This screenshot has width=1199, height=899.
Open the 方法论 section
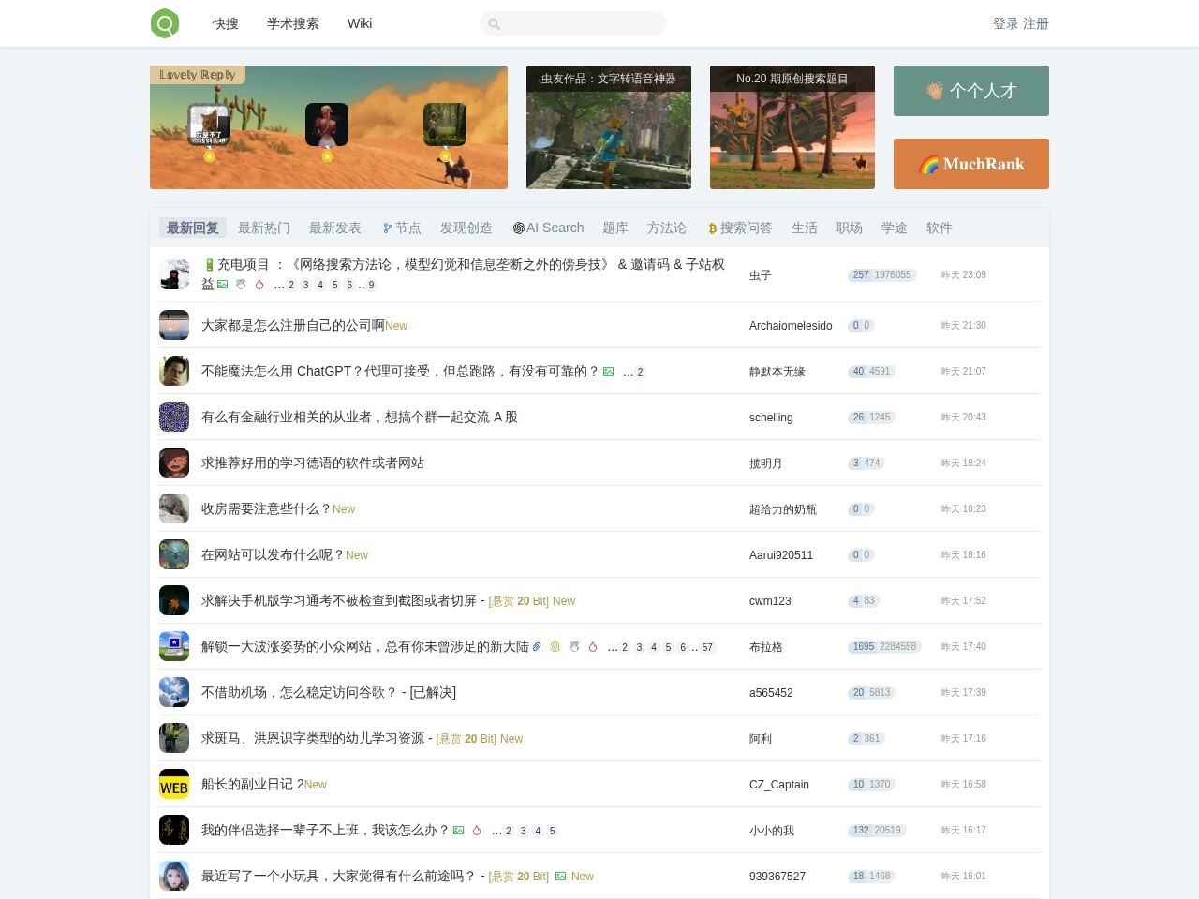667,228
